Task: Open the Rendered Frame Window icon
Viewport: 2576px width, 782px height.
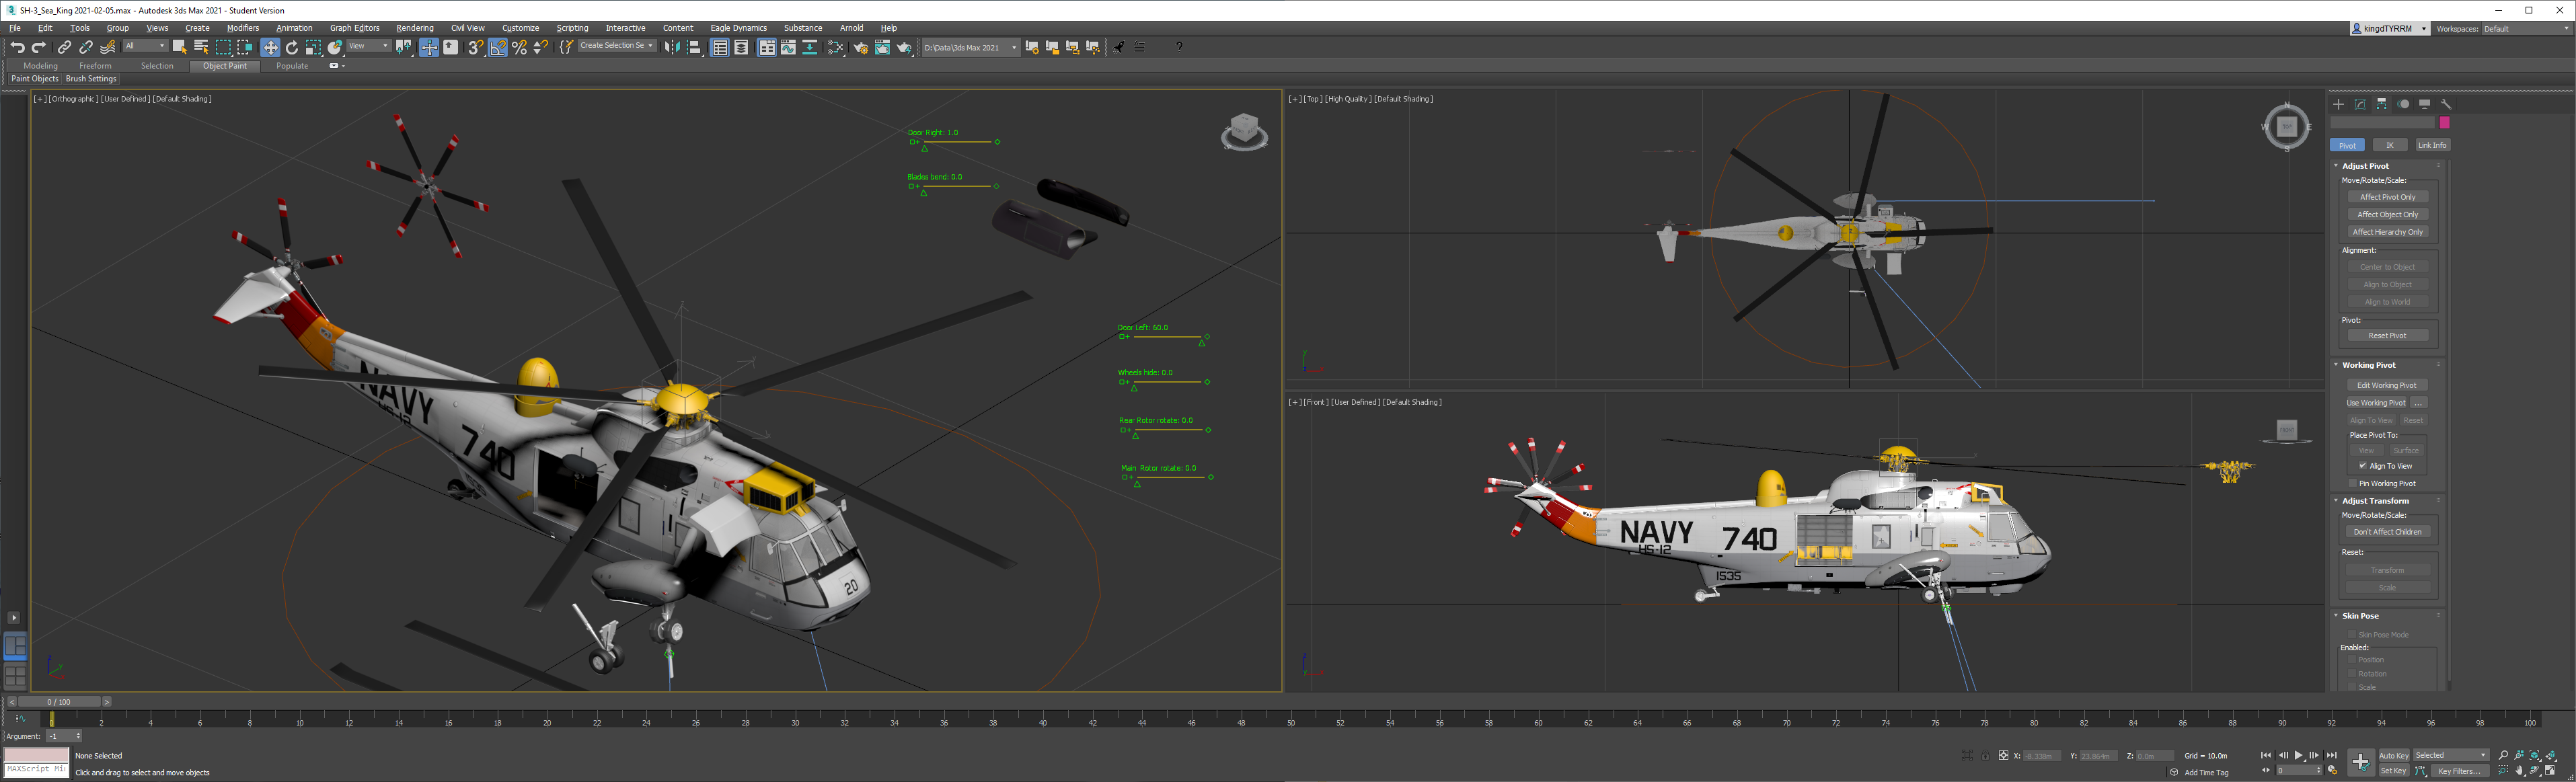Action: pos(882,47)
